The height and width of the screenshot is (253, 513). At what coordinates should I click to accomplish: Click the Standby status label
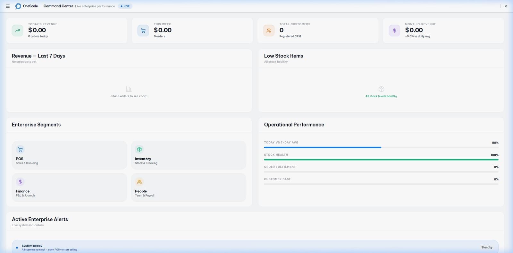[x=487, y=248]
